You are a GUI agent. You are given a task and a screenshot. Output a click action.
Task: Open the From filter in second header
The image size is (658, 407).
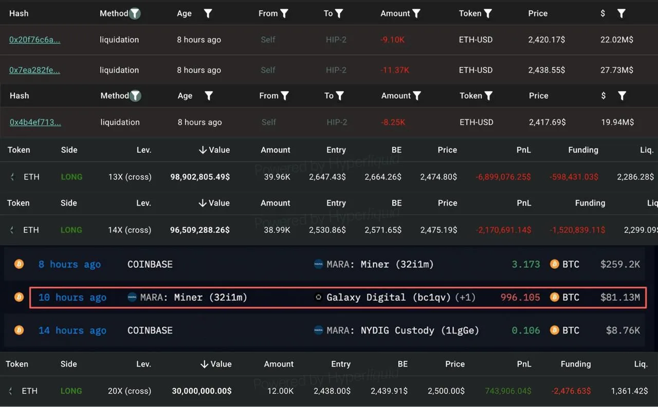pyautogui.click(x=284, y=96)
